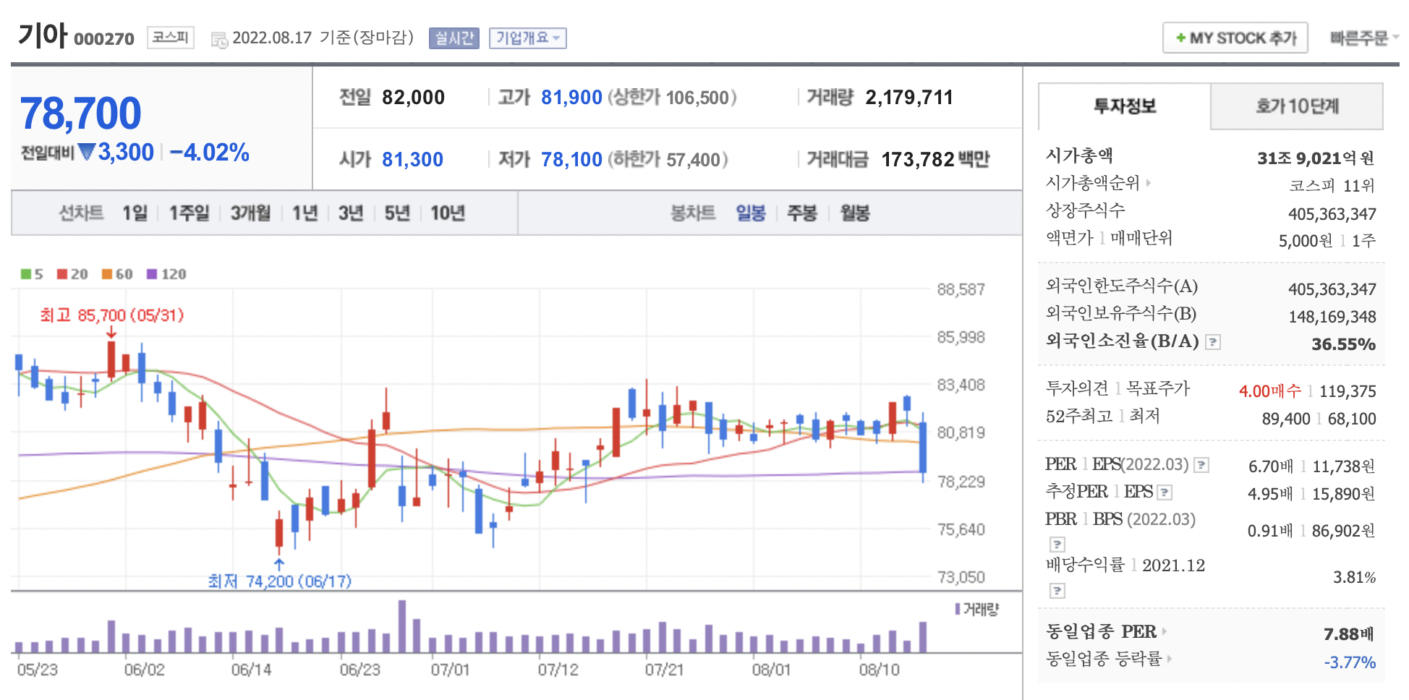Click help icon under 배당수익률 2021.12
Screen dimensions: 1409x700
pos(1057,592)
